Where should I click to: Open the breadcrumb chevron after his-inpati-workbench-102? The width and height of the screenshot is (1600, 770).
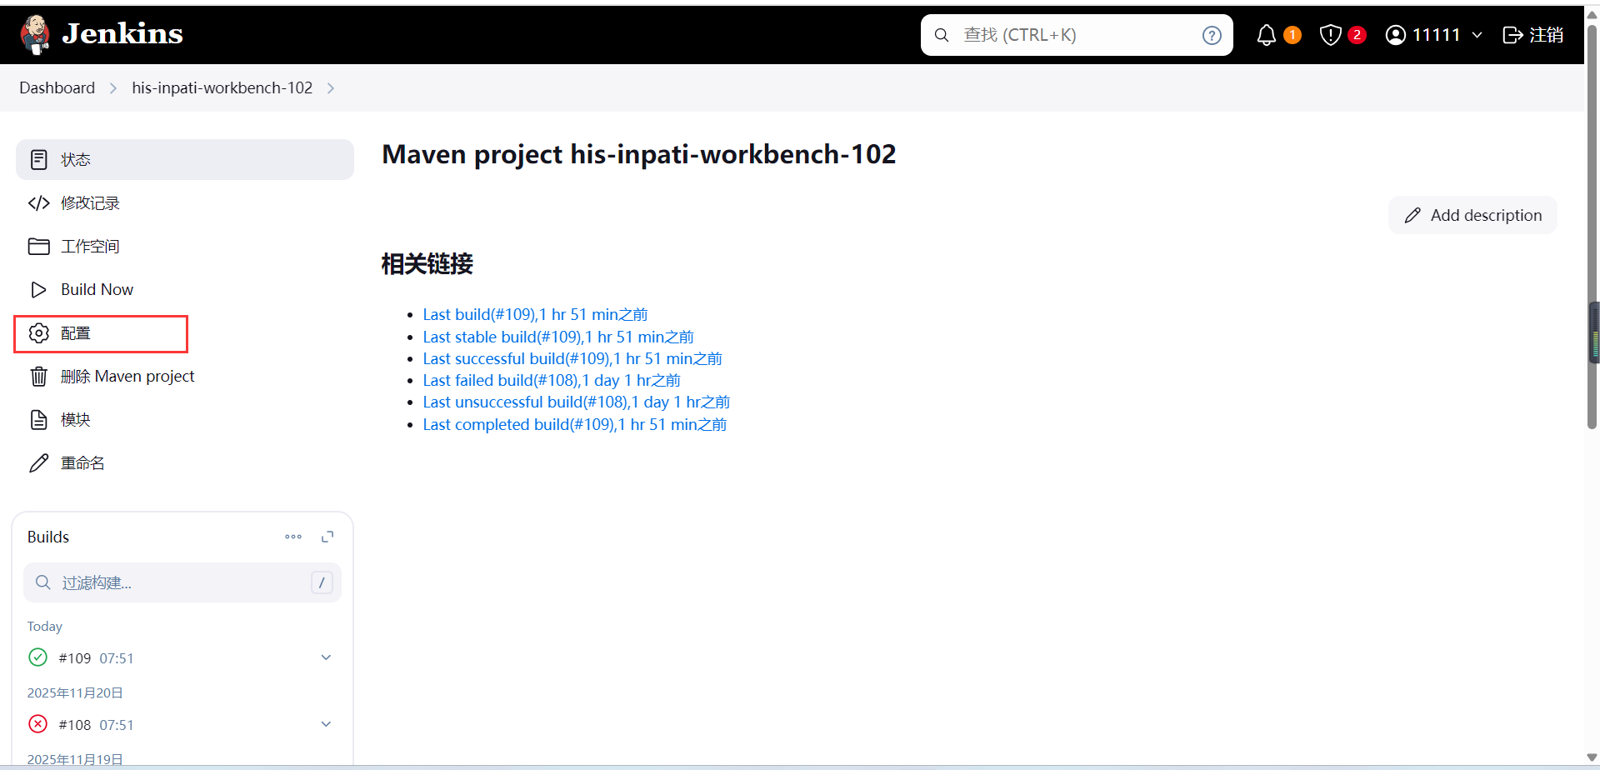[331, 88]
